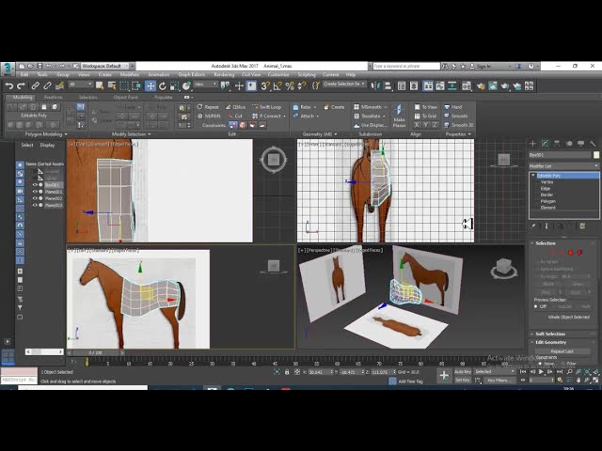Open the Material Editor icon
The width and height of the screenshot is (602, 451).
click(467, 86)
